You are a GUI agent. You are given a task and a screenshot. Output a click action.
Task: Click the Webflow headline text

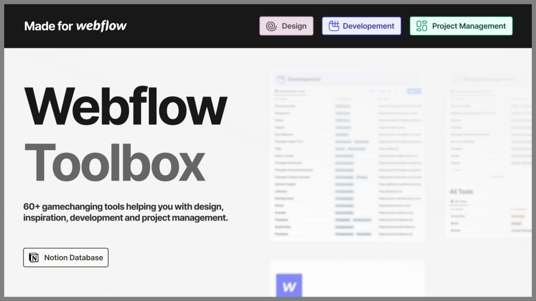pos(126,107)
